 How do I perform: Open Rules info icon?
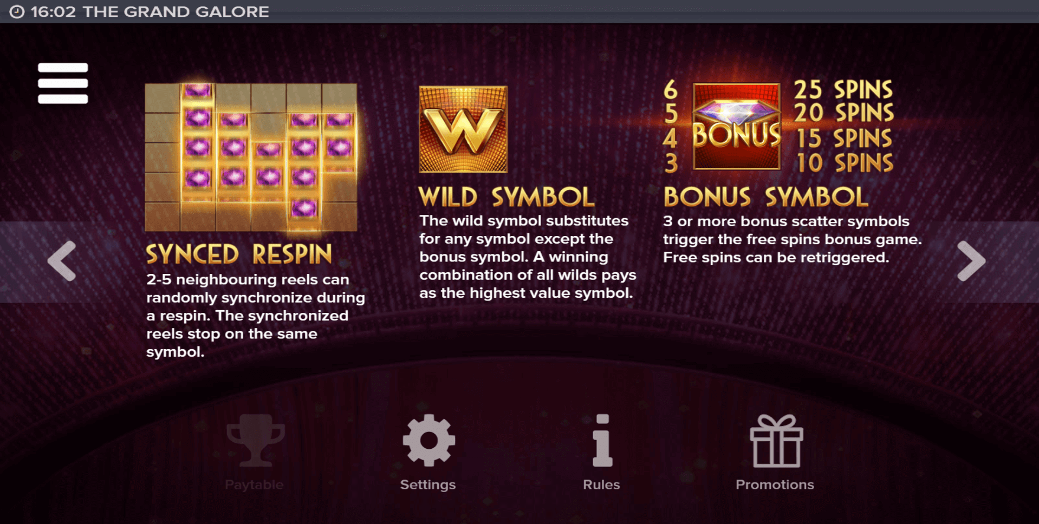(602, 440)
